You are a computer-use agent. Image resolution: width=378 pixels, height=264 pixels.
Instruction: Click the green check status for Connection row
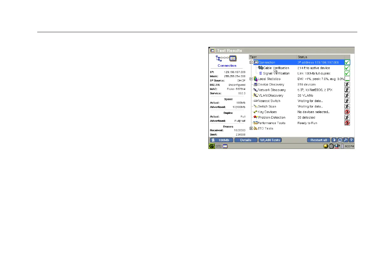click(347, 62)
